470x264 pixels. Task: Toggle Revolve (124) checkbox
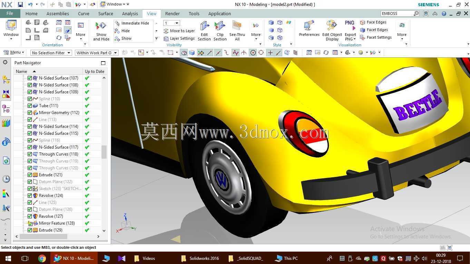coord(30,196)
